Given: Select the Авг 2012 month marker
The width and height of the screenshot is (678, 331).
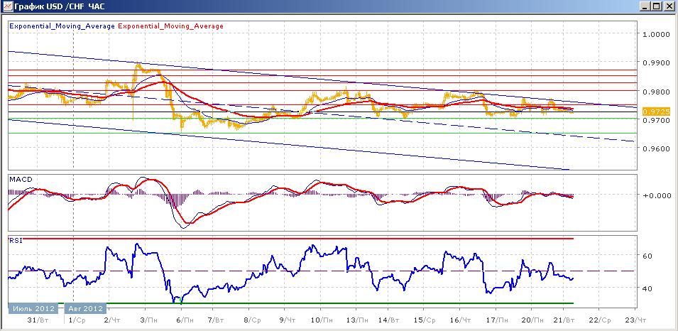Looking at the screenshot, I should point(86,308).
